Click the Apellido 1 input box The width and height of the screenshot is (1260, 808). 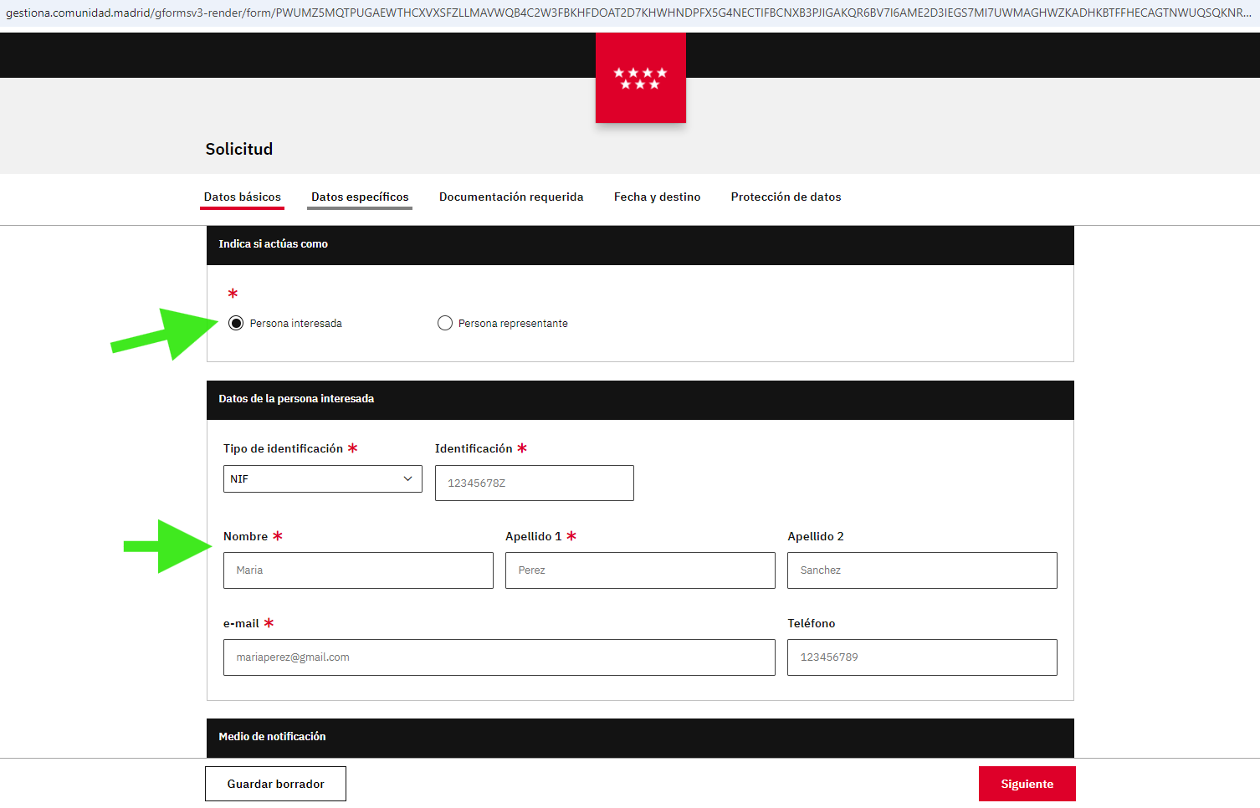pyautogui.click(x=640, y=570)
